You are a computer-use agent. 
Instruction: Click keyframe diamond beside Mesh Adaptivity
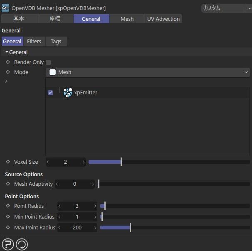click(x=8, y=184)
